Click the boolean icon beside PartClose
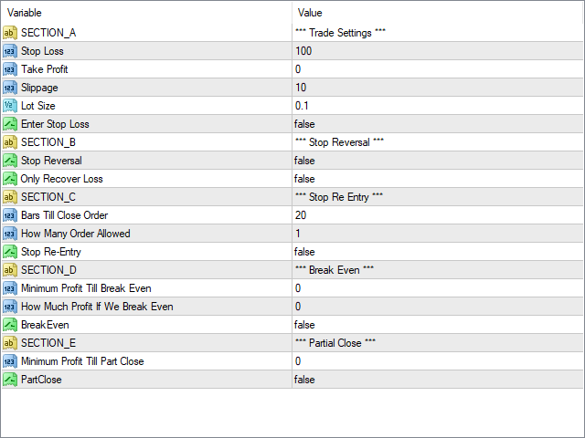 coord(10,380)
